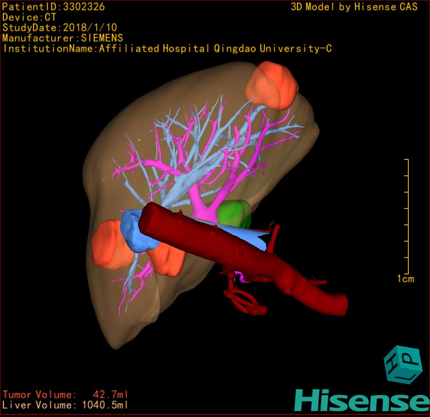This screenshot has height=417, width=430.
Task: Click the green gallbladder structure
Action: point(233,214)
